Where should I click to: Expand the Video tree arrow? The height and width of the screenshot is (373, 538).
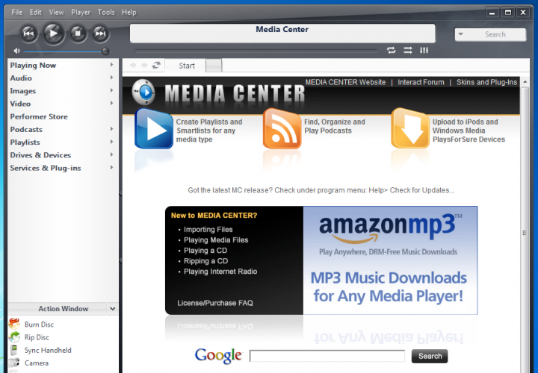click(x=111, y=103)
